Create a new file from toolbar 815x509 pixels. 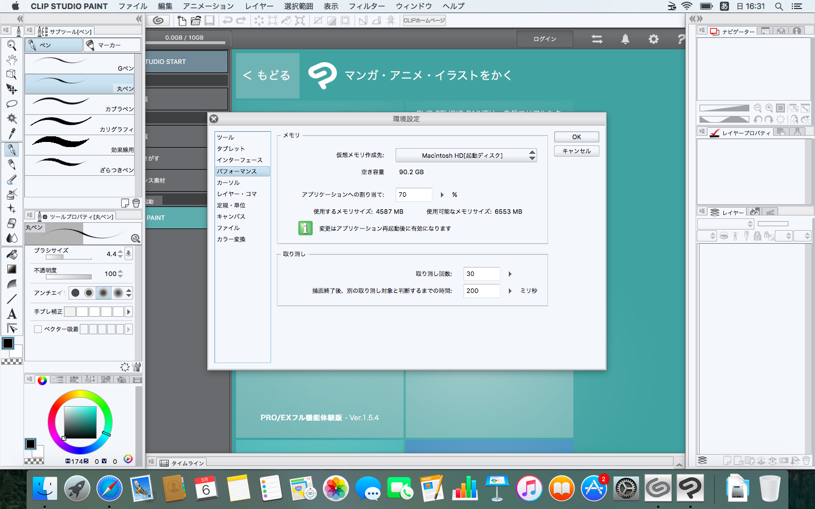pos(182,21)
